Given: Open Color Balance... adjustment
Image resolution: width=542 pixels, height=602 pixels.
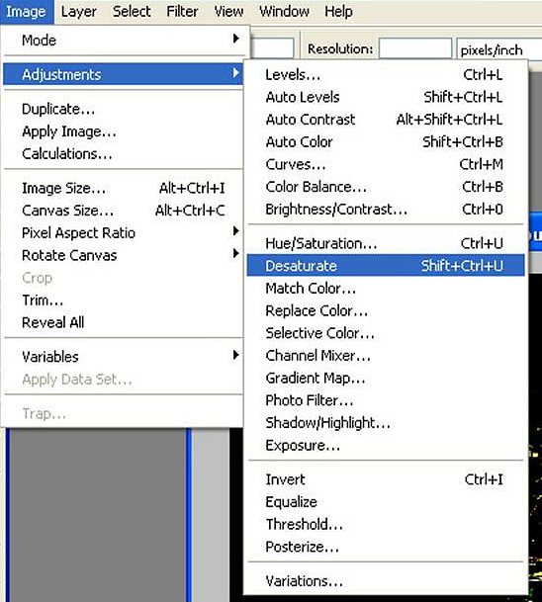Looking at the screenshot, I should point(386,187).
